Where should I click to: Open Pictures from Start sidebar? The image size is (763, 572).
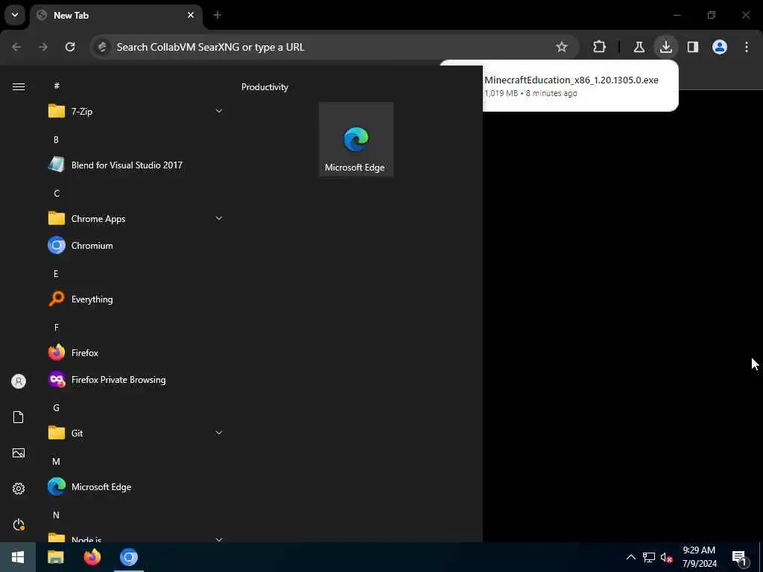tap(19, 453)
